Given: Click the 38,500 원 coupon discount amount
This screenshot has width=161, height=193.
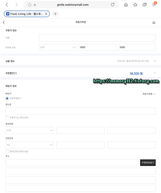Looking at the screenshot, I should click(x=136, y=74).
